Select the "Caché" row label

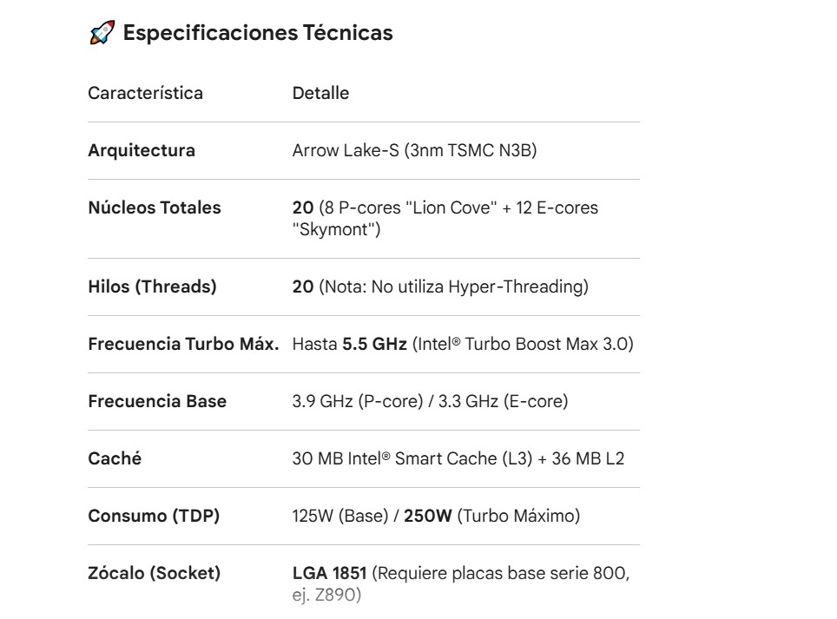point(115,458)
